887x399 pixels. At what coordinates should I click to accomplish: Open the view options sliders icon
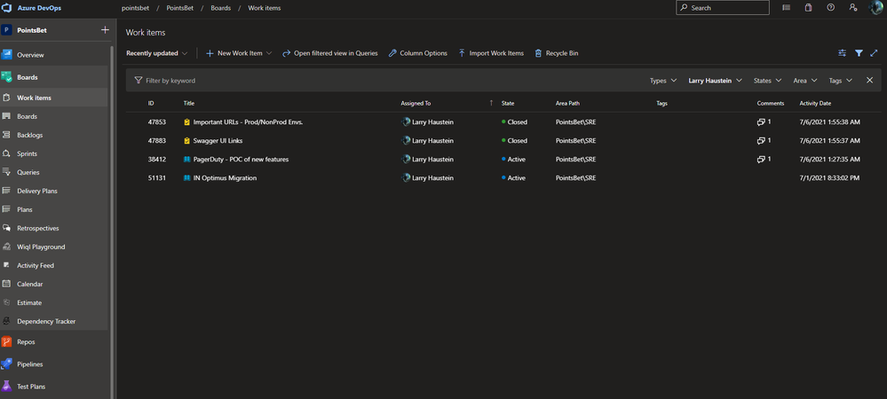(843, 53)
